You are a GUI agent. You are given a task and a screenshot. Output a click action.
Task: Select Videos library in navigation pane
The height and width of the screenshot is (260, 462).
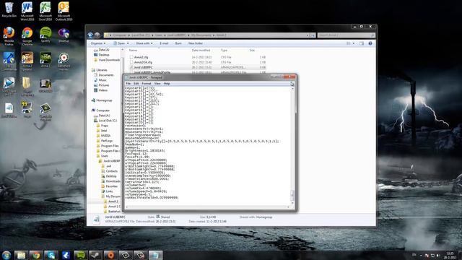(x=103, y=90)
